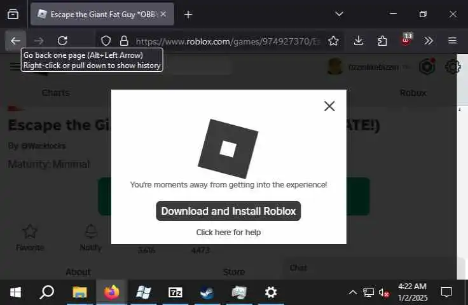This screenshot has width=468, height=305.
Task: Open the tracking protection shield
Action: (106, 41)
